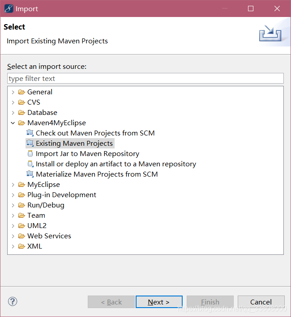
Task: Select Materialize Maven Projects from SCM
Action: (97, 174)
